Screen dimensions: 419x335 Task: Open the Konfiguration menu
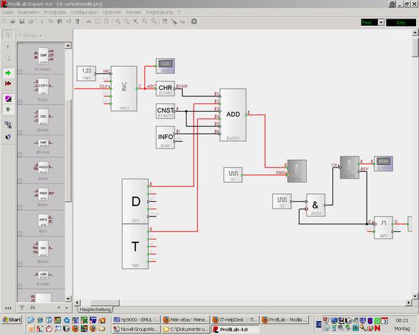pyautogui.click(x=84, y=13)
